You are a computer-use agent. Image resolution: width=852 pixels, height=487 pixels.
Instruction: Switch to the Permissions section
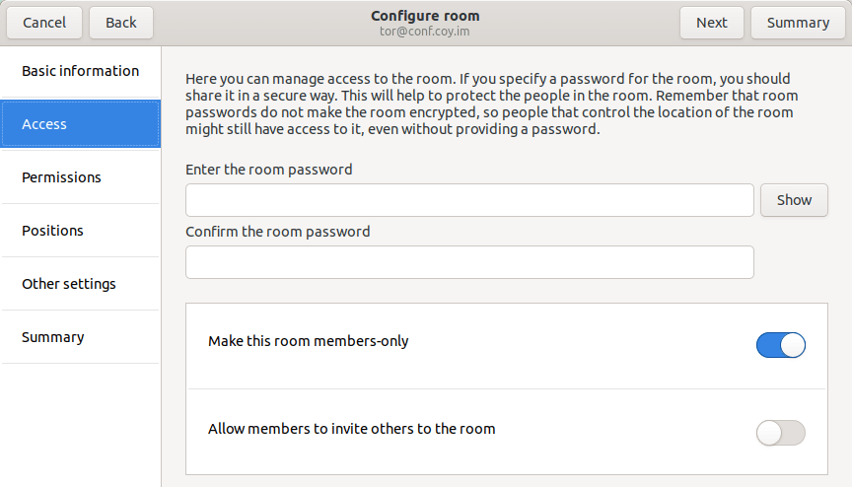click(x=80, y=177)
